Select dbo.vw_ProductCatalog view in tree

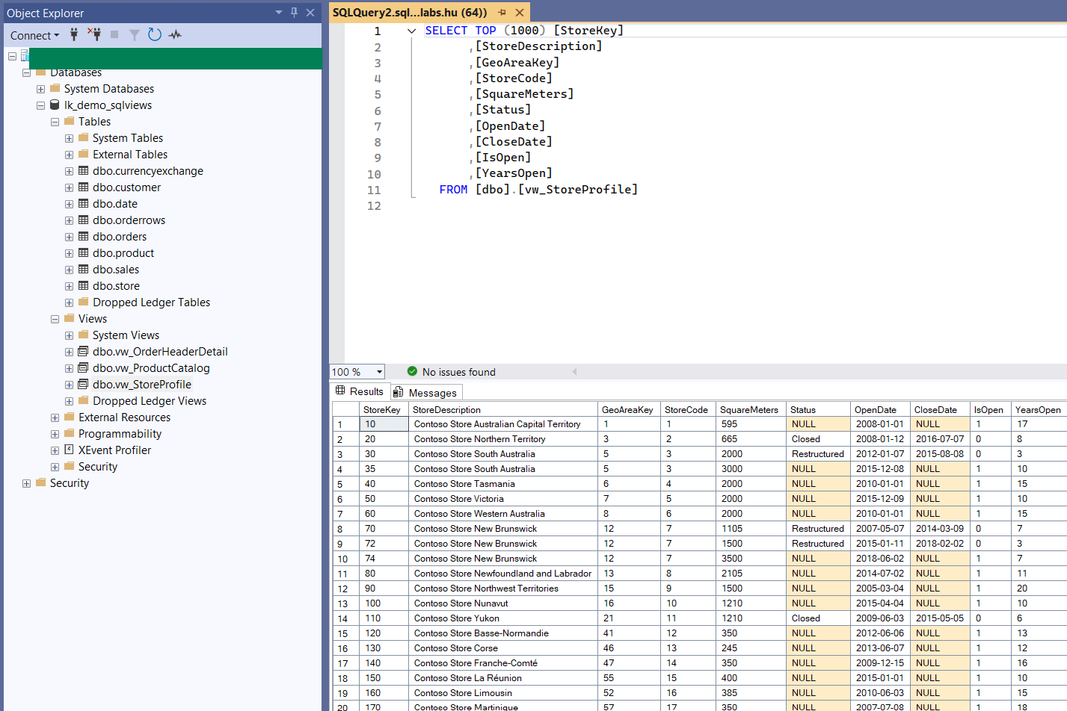[151, 368]
